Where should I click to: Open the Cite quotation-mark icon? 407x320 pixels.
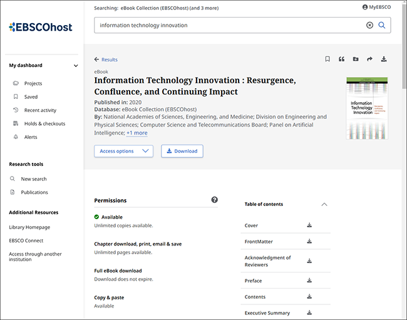(342, 59)
